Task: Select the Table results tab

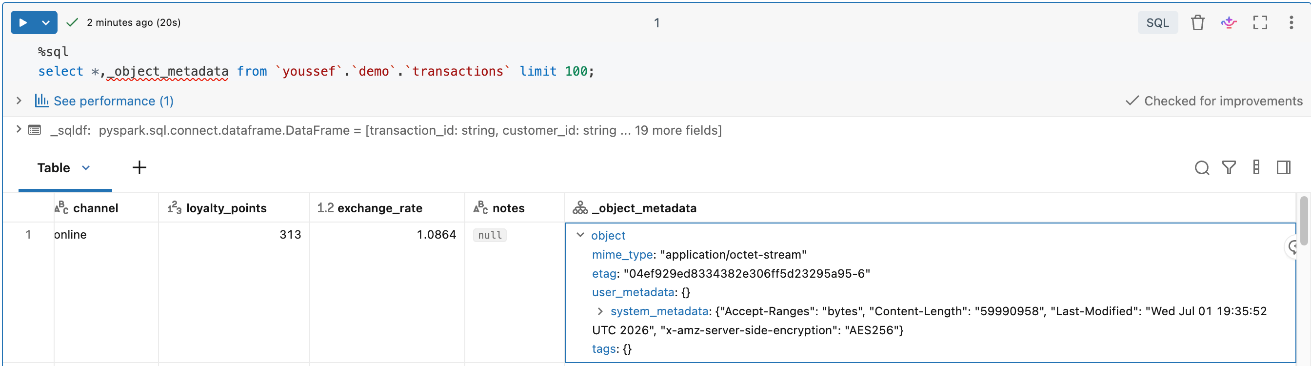Action: coord(54,167)
